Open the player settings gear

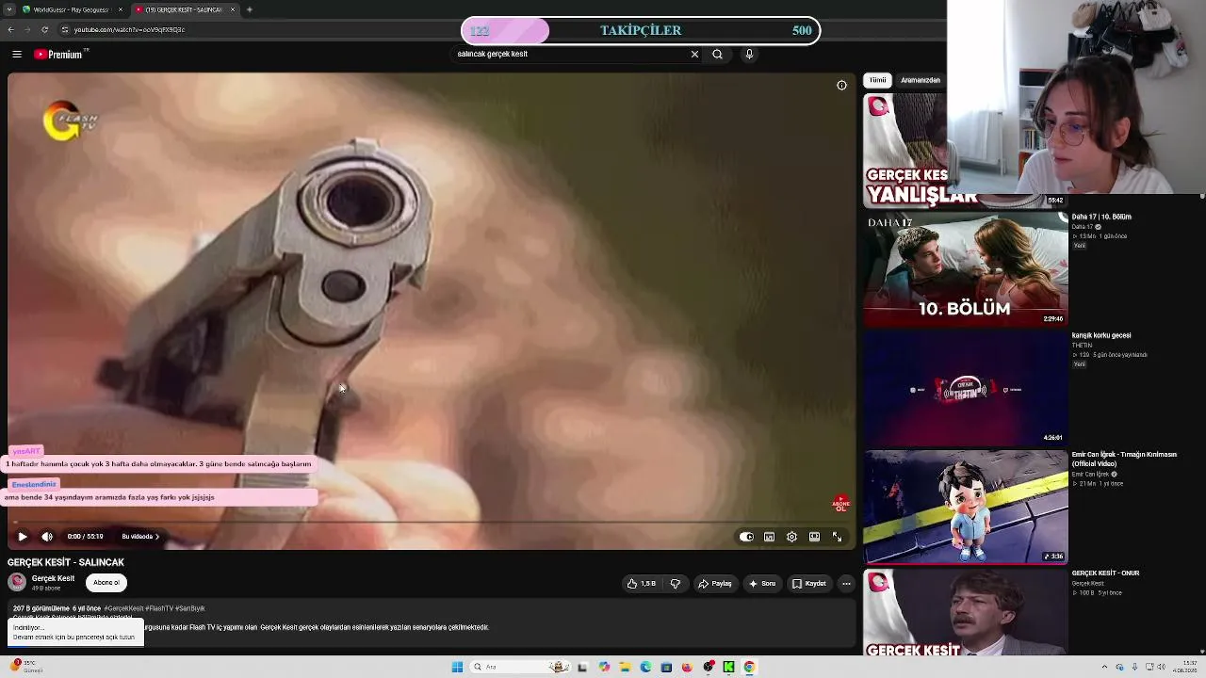791,537
